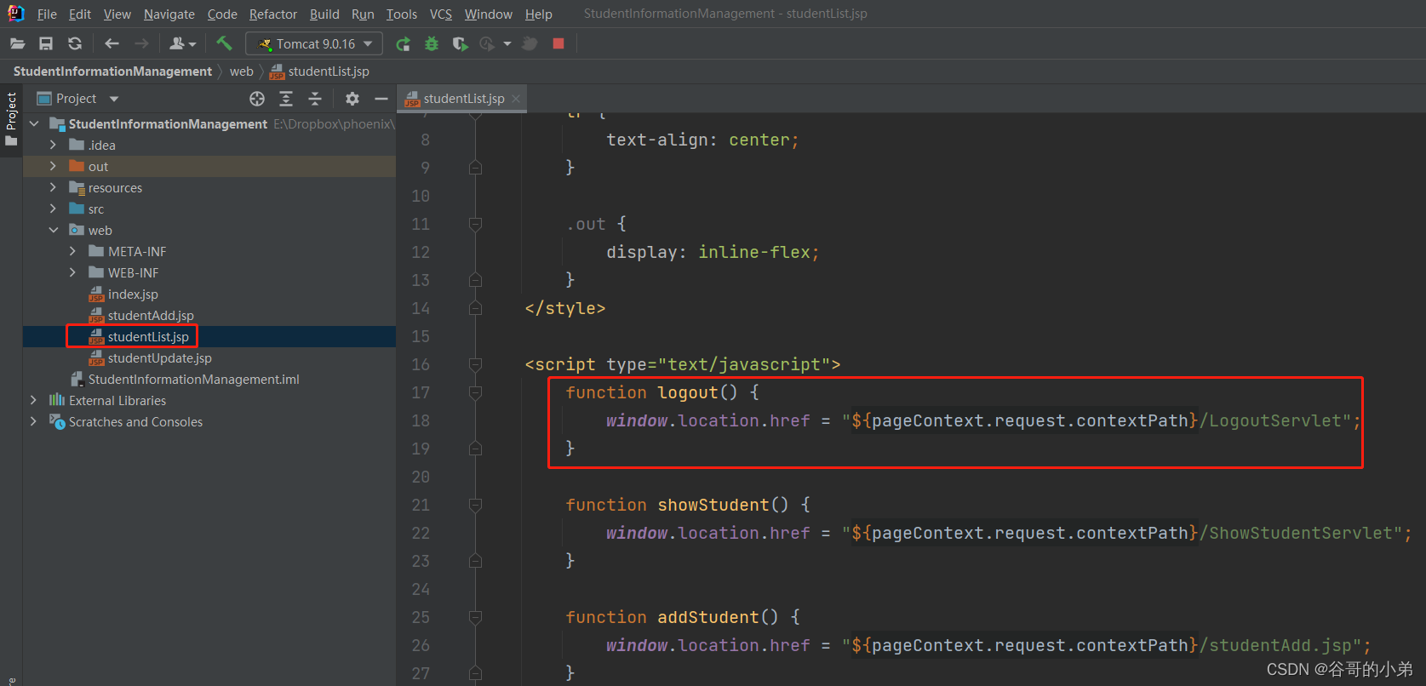Click the Expand All icon in Project panel
The height and width of the screenshot is (686, 1426).
click(x=286, y=99)
